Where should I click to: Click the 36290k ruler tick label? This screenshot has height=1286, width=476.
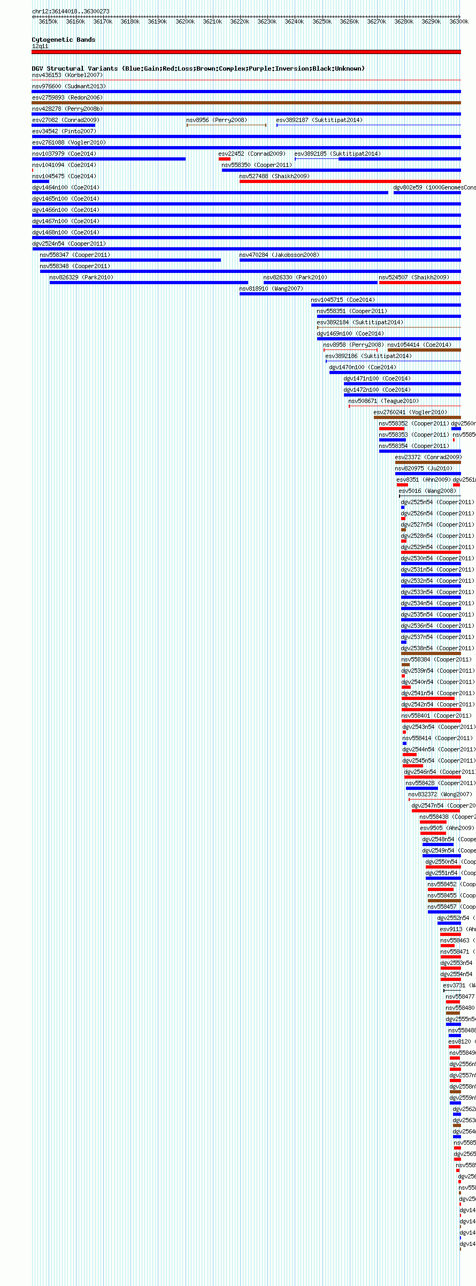click(x=431, y=21)
